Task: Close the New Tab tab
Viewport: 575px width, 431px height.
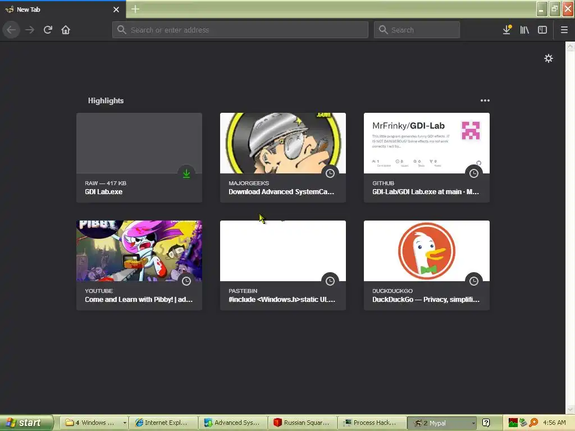Action: pos(116,10)
